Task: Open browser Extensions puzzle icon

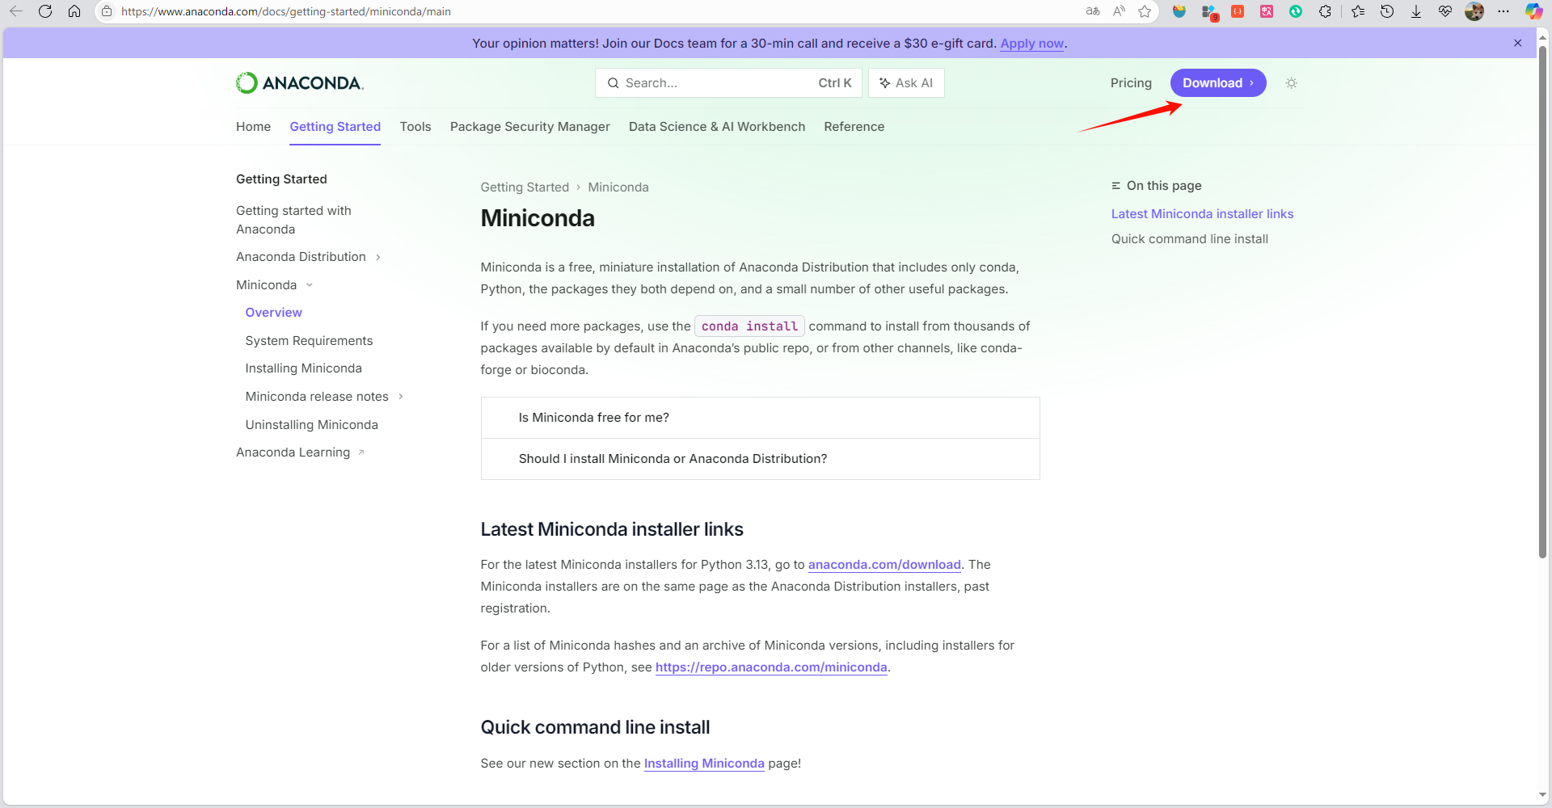Action: [x=1325, y=11]
